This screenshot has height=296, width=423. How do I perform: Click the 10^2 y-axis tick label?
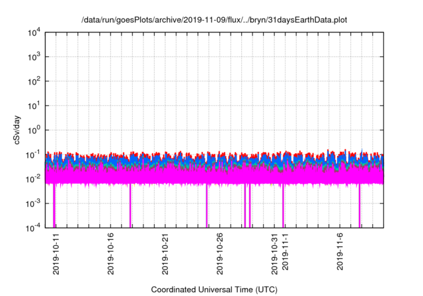coord(34,81)
